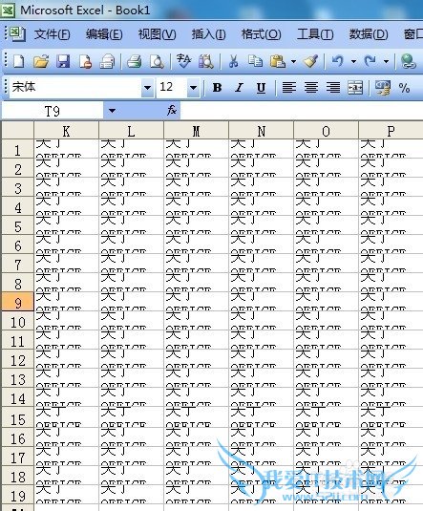Click the Permission document icon
The image size is (423, 511).
click(85, 61)
